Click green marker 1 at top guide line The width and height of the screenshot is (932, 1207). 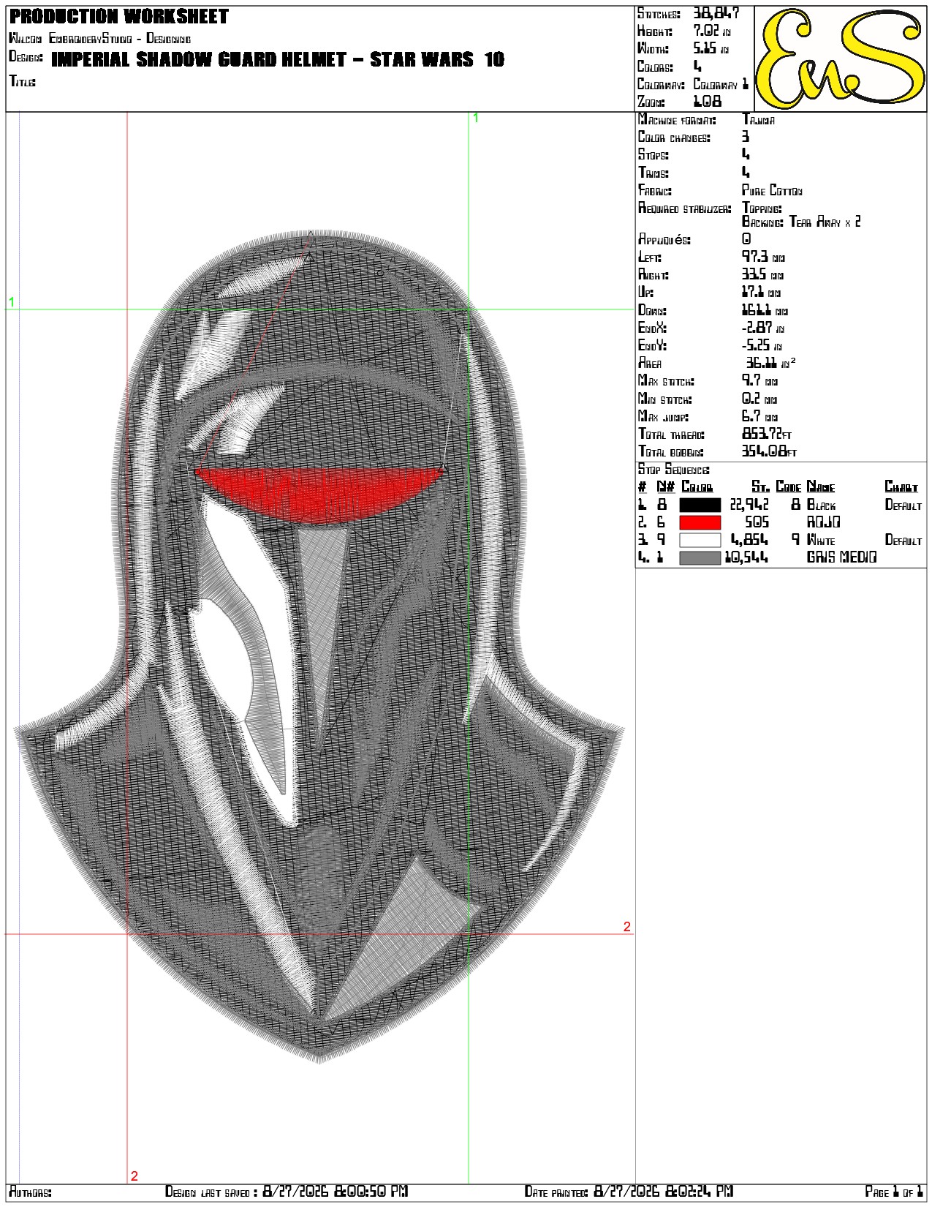point(476,118)
